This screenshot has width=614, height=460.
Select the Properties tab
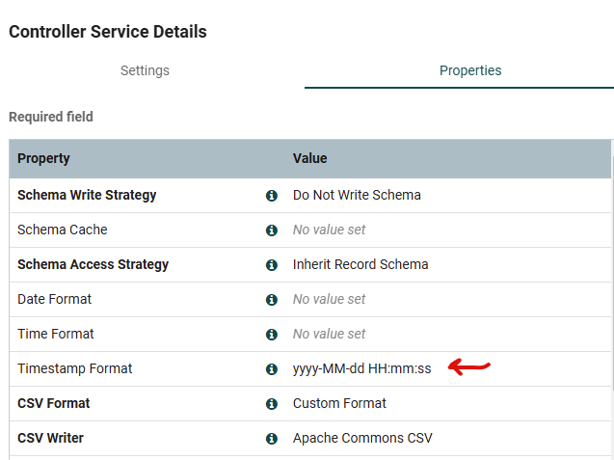click(470, 70)
